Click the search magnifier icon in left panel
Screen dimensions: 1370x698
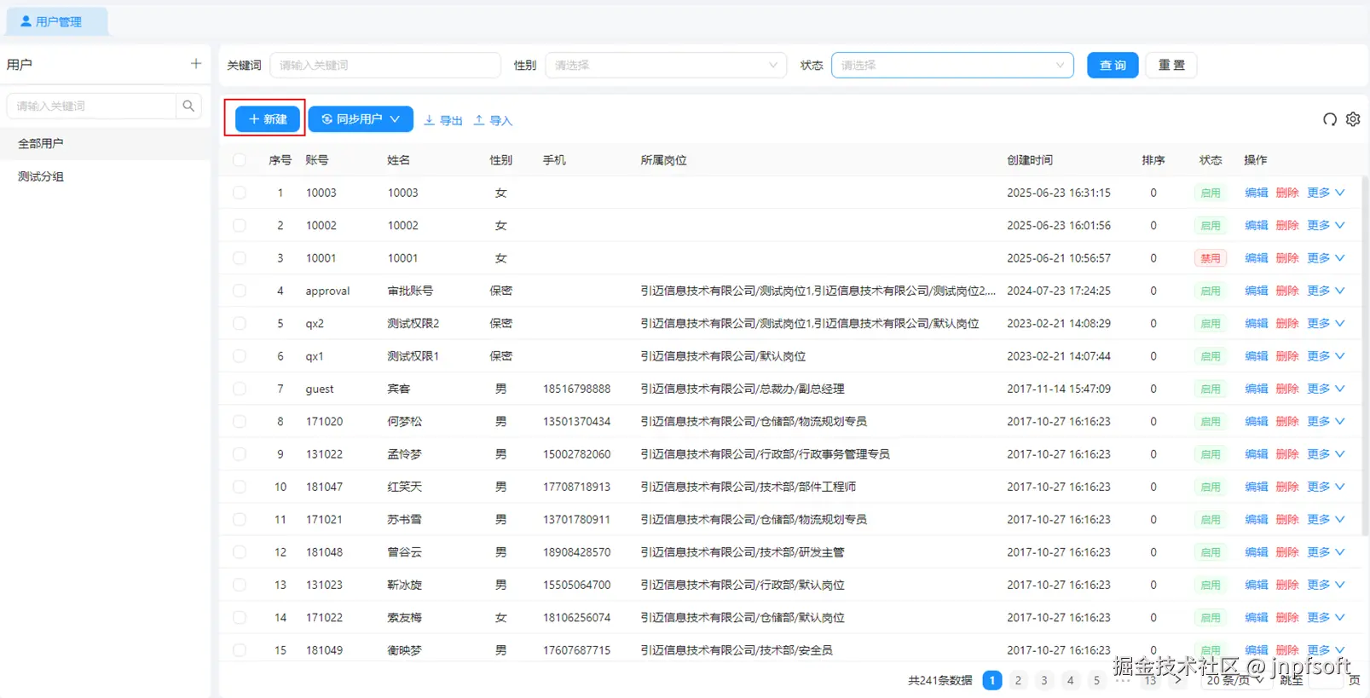click(188, 106)
